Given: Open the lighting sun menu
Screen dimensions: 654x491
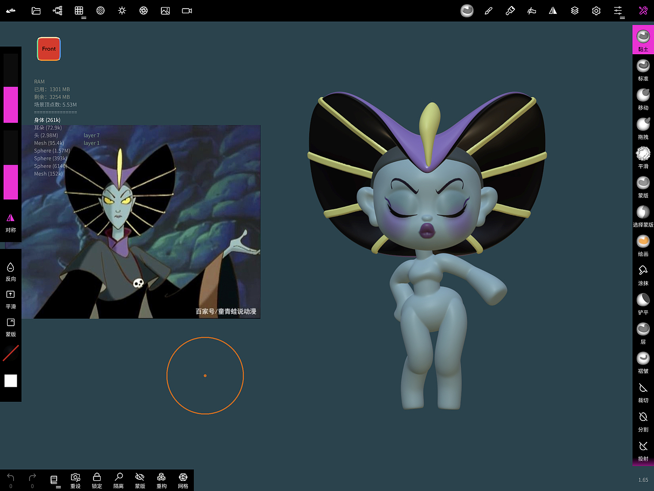Looking at the screenshot, I should pyautogui.click(x=122, y=11).
